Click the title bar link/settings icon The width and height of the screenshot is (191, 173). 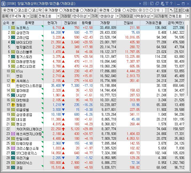click(x=162, y=4)
